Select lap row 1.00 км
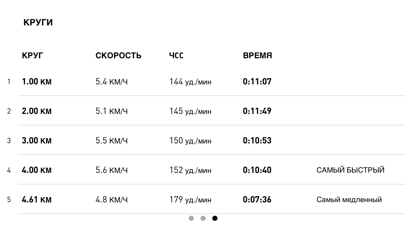Image resolution: width=408 pixels, height=236 pixels. point(37,81)
